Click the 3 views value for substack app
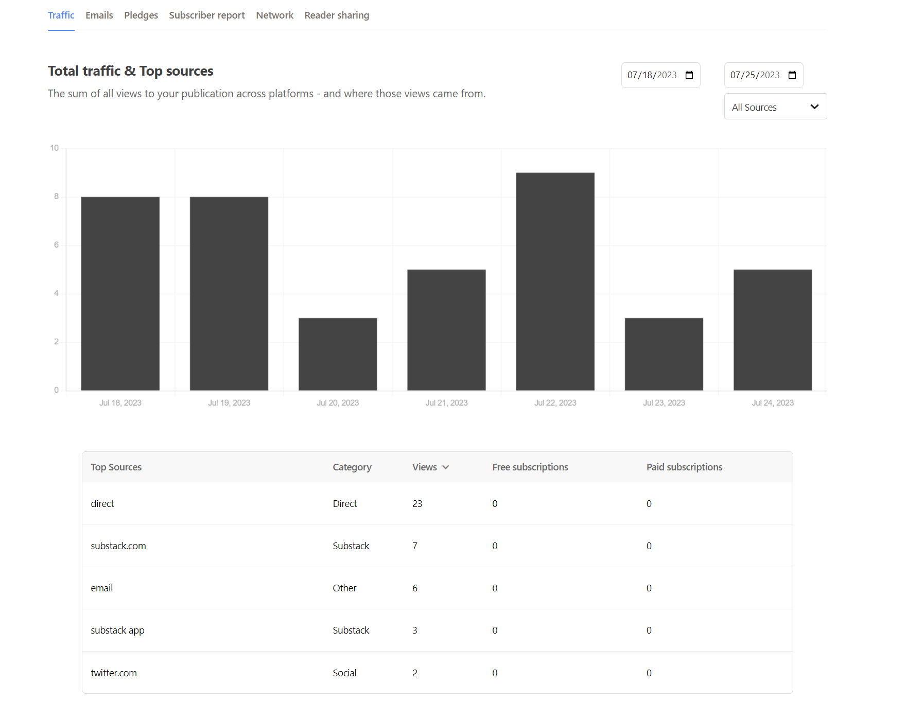Viewport: 924px width, 719px height. coord(415,630)
